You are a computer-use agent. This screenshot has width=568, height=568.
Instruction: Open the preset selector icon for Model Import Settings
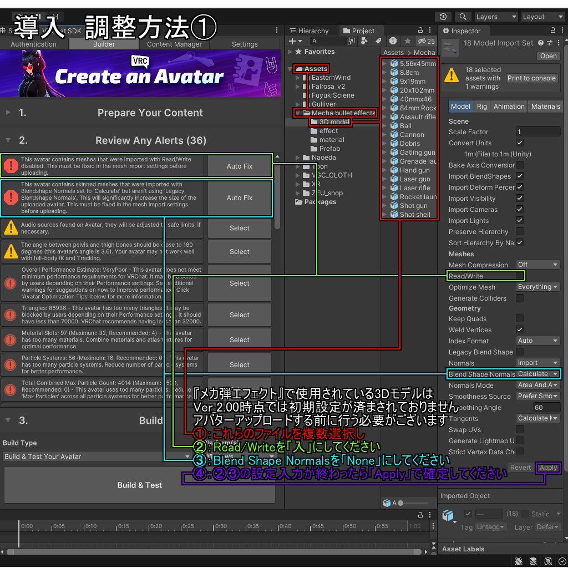tap(550, 43)
